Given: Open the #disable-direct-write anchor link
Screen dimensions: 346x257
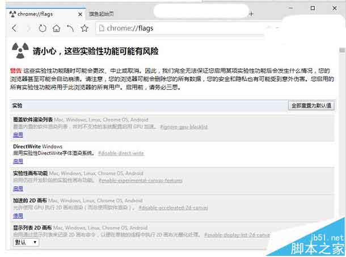Looking at the screenshot, I should coord(121,153).
